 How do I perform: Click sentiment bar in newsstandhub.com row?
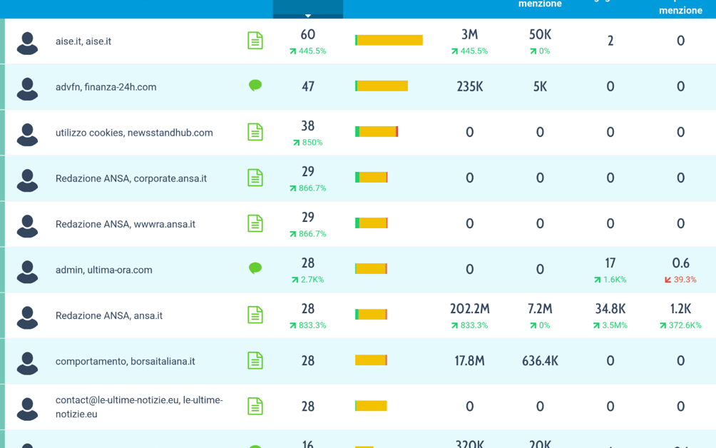tap(377, 131)
